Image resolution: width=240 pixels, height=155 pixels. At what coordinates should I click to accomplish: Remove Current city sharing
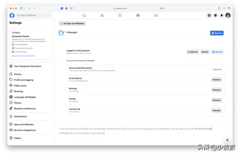pyautogui.click(x=216, y=110)
